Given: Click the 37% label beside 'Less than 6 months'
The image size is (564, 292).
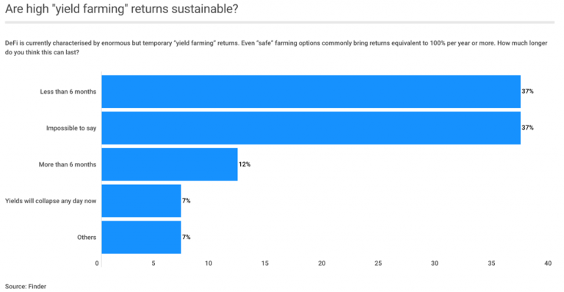Looking at the screenshot, I should pyautogui.click(x=528, y=91).
